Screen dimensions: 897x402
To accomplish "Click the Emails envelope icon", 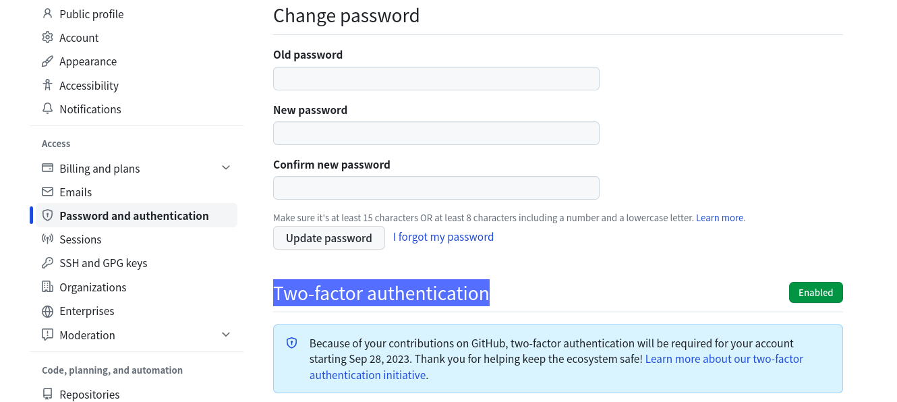I will pyautogui.click(x=47, y=192).
